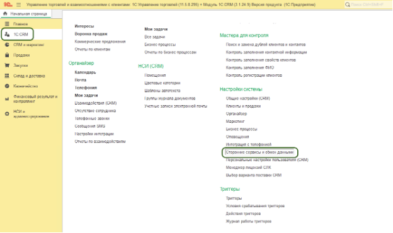Open Журнал работы триггеров
Viewport: 393px width, 233px height.
click(249, 222)
